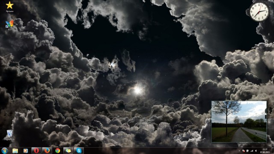Show hidden system tray icons
The width and height of the screenshot is (274, 154).
click(x=239, y=151)
